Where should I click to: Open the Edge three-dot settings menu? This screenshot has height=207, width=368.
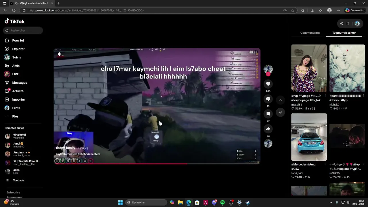[338, 10]
